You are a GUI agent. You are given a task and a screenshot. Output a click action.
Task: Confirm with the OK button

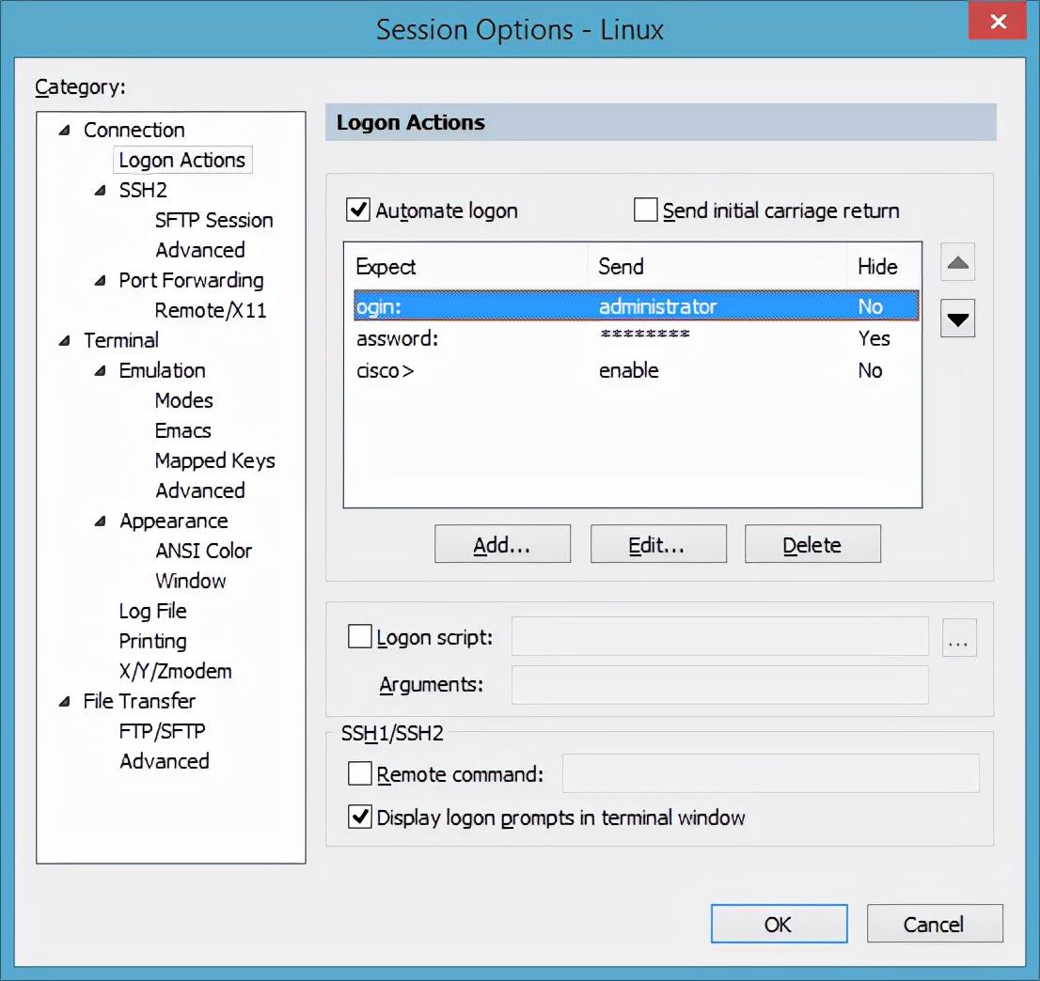click(x=779, y=924)
